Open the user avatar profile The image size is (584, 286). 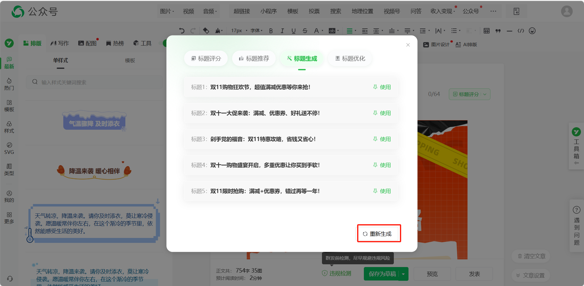point(567,11)
